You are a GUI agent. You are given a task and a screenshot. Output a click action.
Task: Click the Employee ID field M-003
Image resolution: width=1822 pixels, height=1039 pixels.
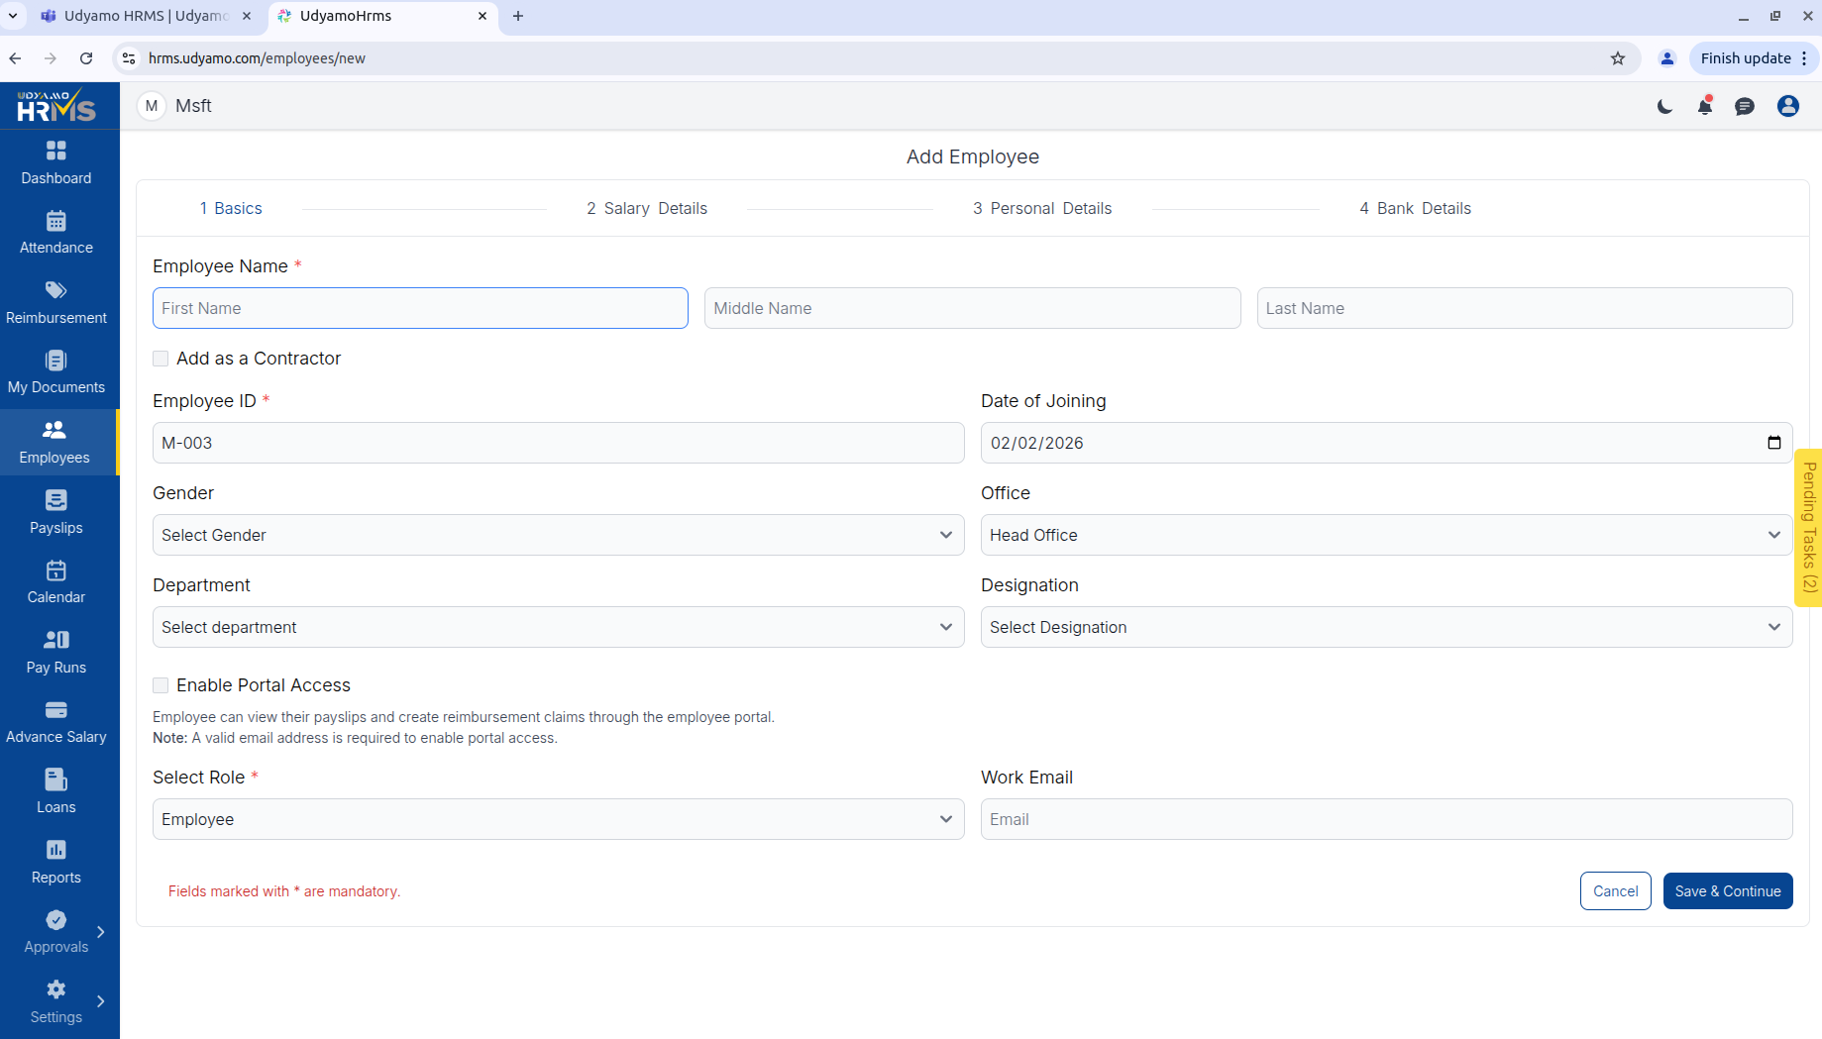(559, 443)
